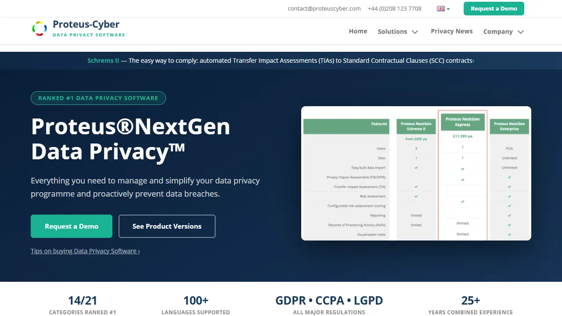
Task: Click See Product Versions button
Action: tap(167, 226)
